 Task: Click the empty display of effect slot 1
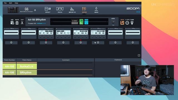[11, 32]
